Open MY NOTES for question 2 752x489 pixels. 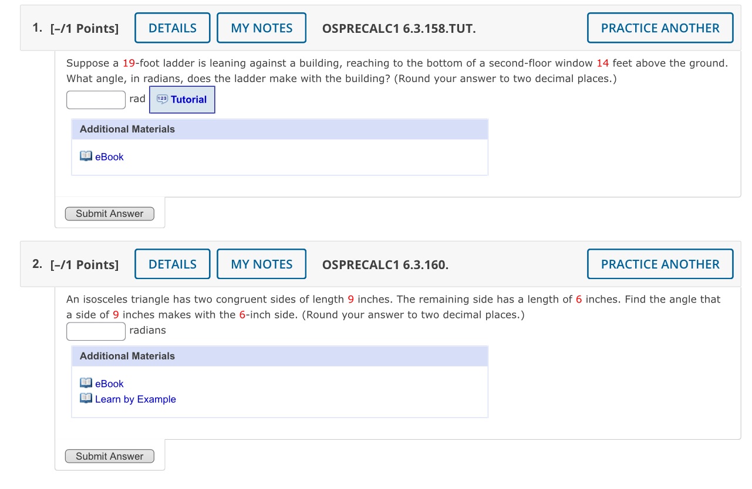(x=262, y=264)
